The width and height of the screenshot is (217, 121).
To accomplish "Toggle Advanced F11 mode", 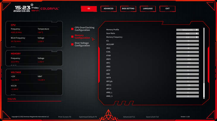I will pos(129,117).
